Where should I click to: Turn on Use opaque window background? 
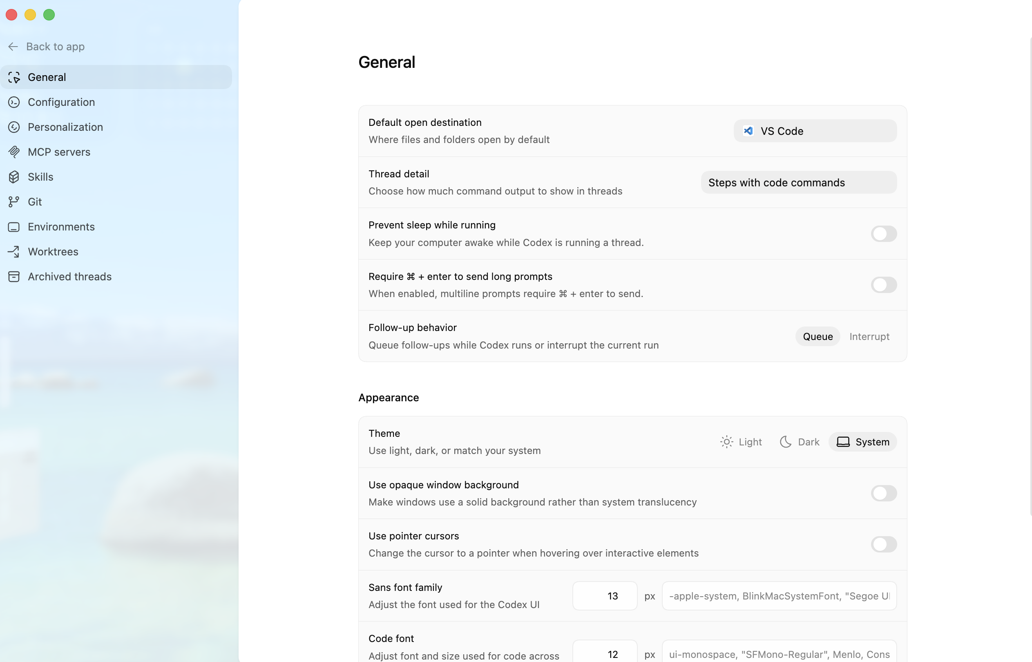(883, 493)
